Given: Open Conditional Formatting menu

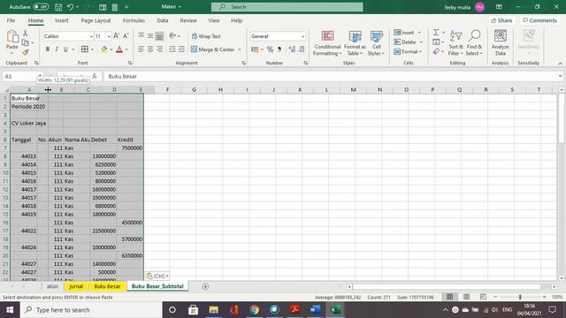Looking at the screenshot, I should tap(327, 43).
